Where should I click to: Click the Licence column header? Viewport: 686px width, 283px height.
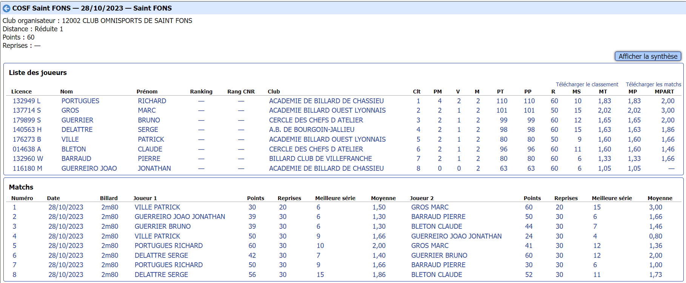[22, 92]
